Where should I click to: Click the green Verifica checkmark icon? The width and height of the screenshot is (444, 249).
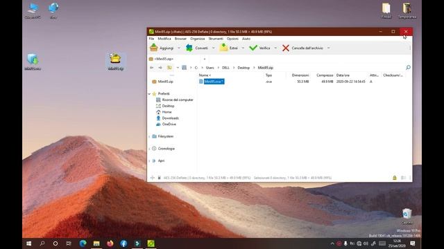click(253, 48)
